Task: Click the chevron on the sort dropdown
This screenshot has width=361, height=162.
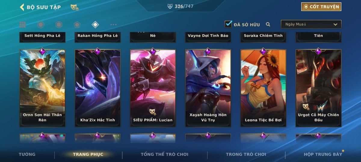Action: pyautogui.click(x=335, y=25)
